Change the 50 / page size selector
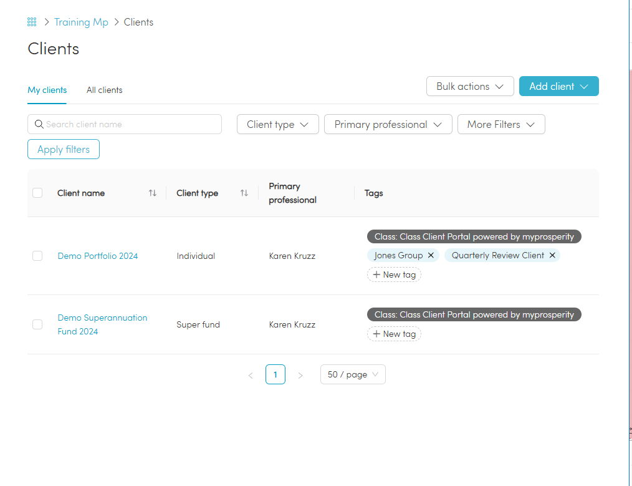This screenshot has width=632, height=486. pos(353,374)
